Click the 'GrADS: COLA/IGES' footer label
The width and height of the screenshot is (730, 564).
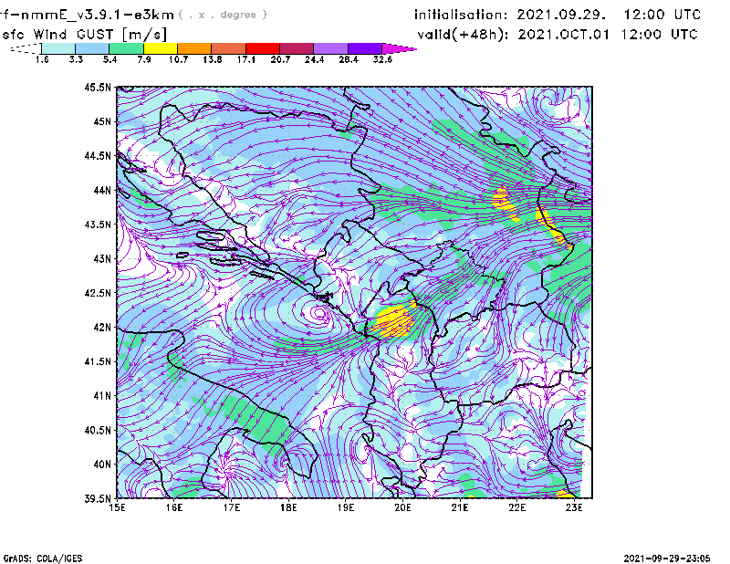click(43, 559)
